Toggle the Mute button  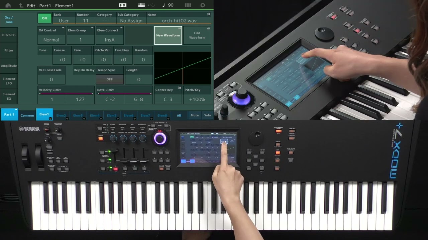pos(195,115)
